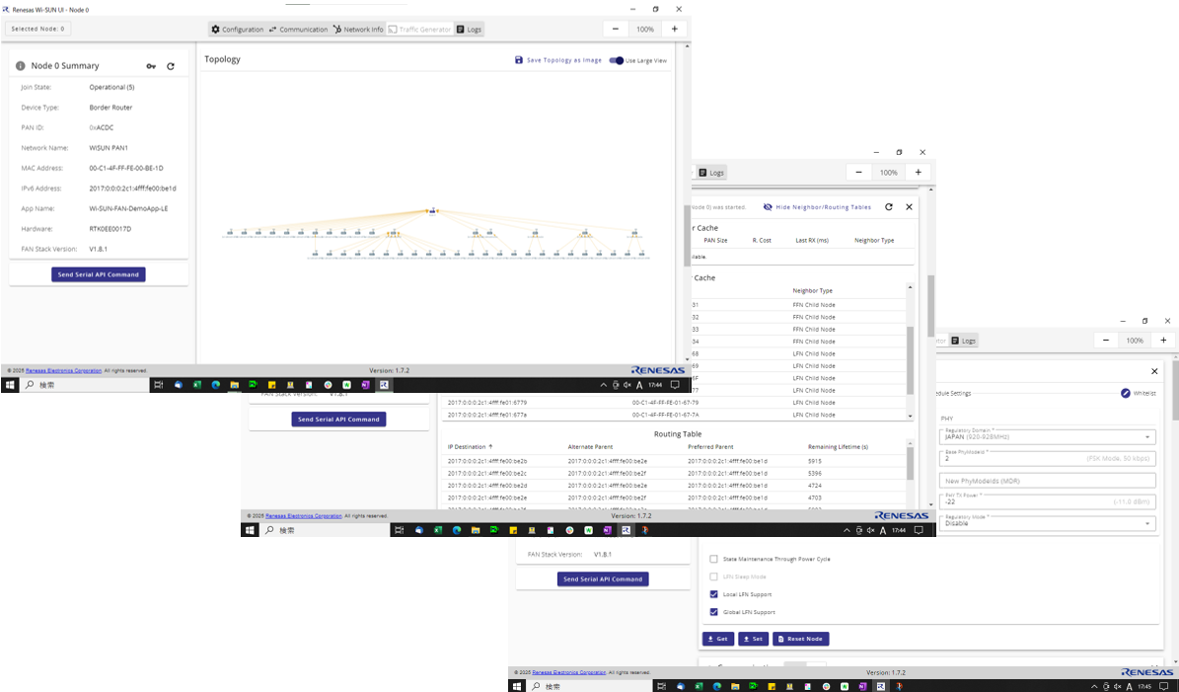Screen dimensions: 1179x692
Task: Click the PHY TX Power field
Action: (1048, 501)
